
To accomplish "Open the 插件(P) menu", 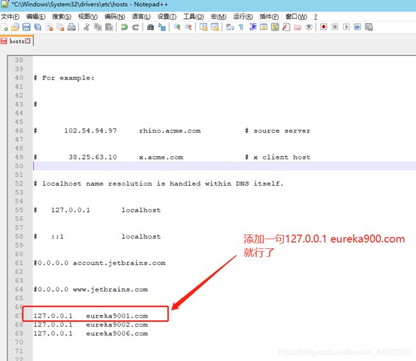I will pos(269,17).
